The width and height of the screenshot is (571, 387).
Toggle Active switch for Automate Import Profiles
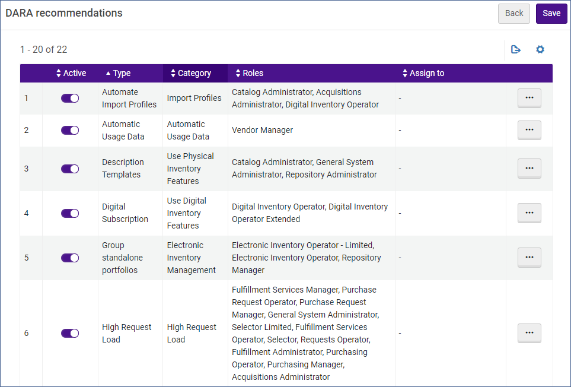click(x=70, y=98)
